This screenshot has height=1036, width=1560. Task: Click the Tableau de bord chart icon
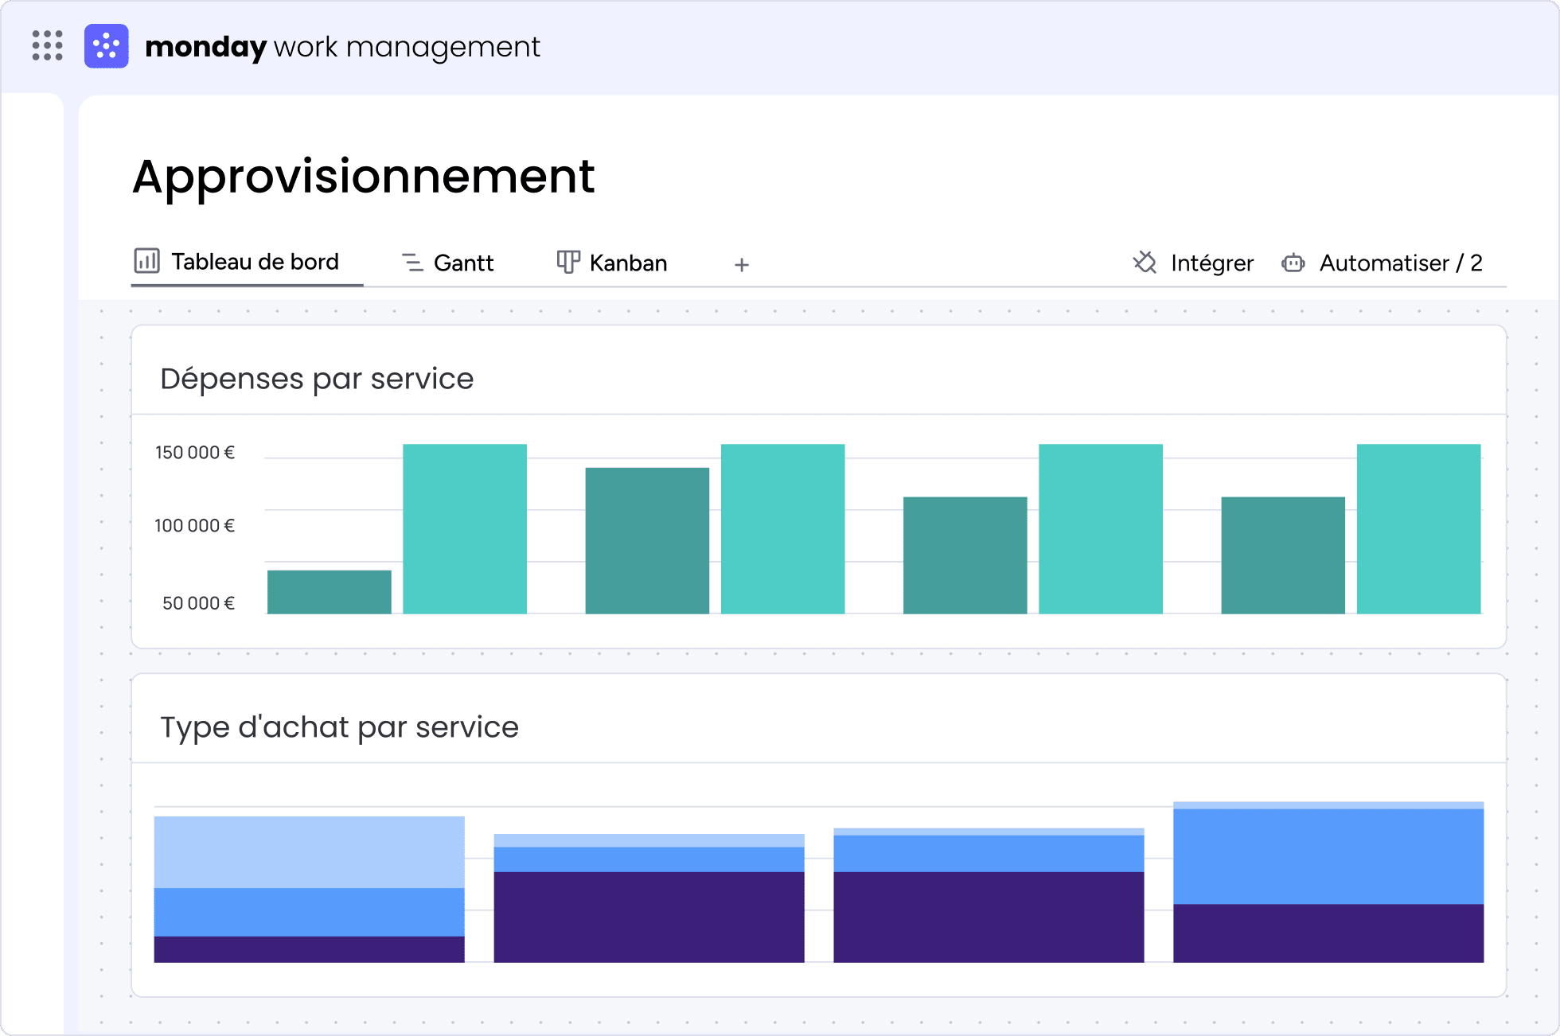[147, 261]
